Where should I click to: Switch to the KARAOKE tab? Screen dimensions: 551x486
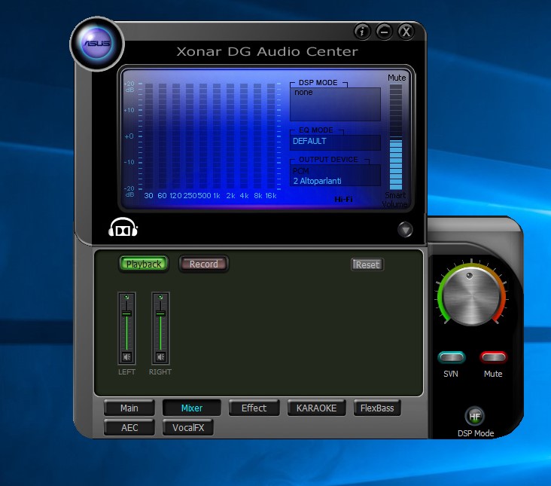[x=316, y=408]
